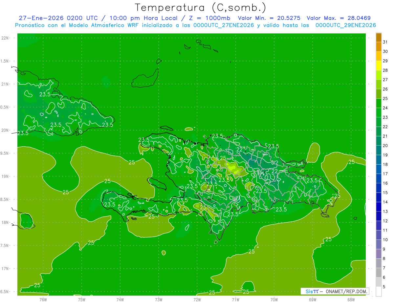Screen dimensions: 394x304
Task: Pick the dark orange swatch above 31
Action: tap(379, 37)
